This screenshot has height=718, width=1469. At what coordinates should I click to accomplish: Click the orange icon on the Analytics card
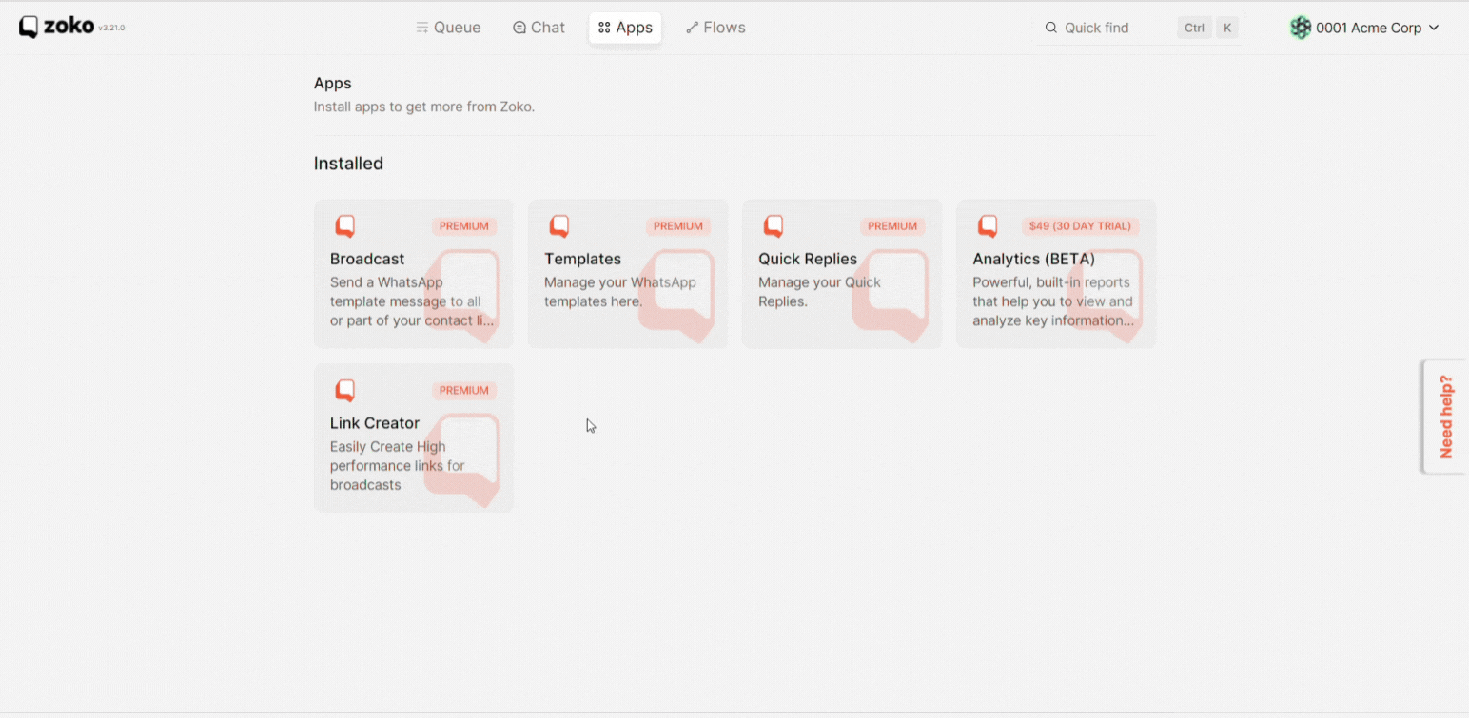tap(988, 226)
